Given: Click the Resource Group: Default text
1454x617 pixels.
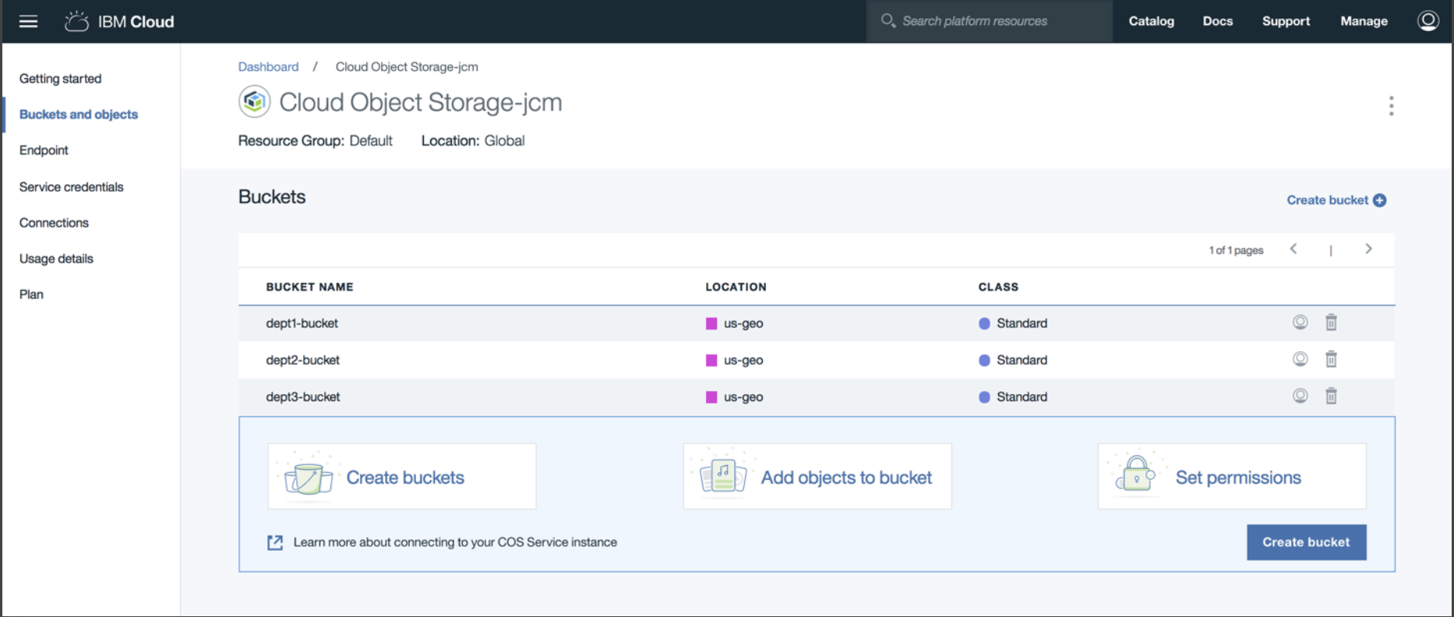Looking at the screenshot, I should click(315, 141).
